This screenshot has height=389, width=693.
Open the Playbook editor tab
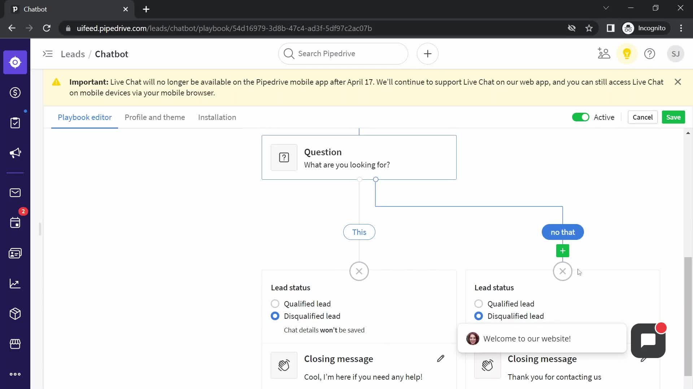[85, 117]
